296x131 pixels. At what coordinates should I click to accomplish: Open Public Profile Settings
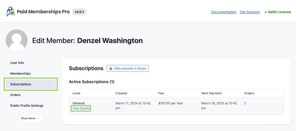(x=27, y=106)
